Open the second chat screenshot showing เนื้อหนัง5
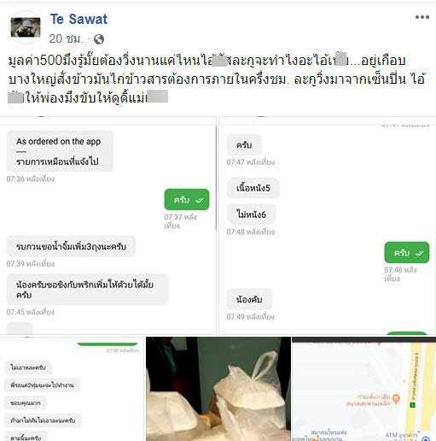The image size is (436, 441). pos(327,226)
